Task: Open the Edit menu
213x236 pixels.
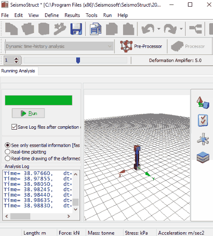Action: (x=18, y=15)
